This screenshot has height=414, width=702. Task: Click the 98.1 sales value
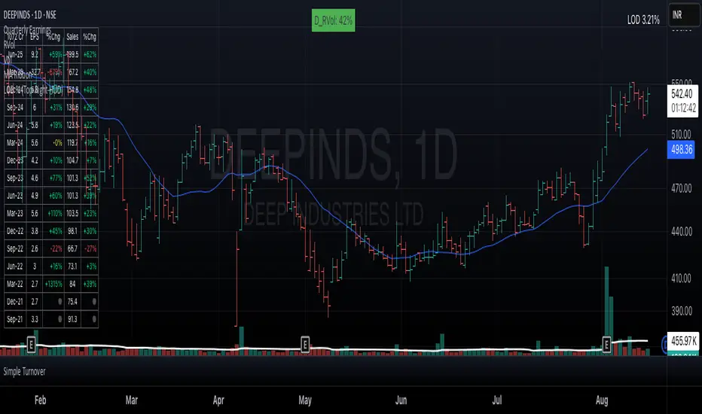point(72,231)
